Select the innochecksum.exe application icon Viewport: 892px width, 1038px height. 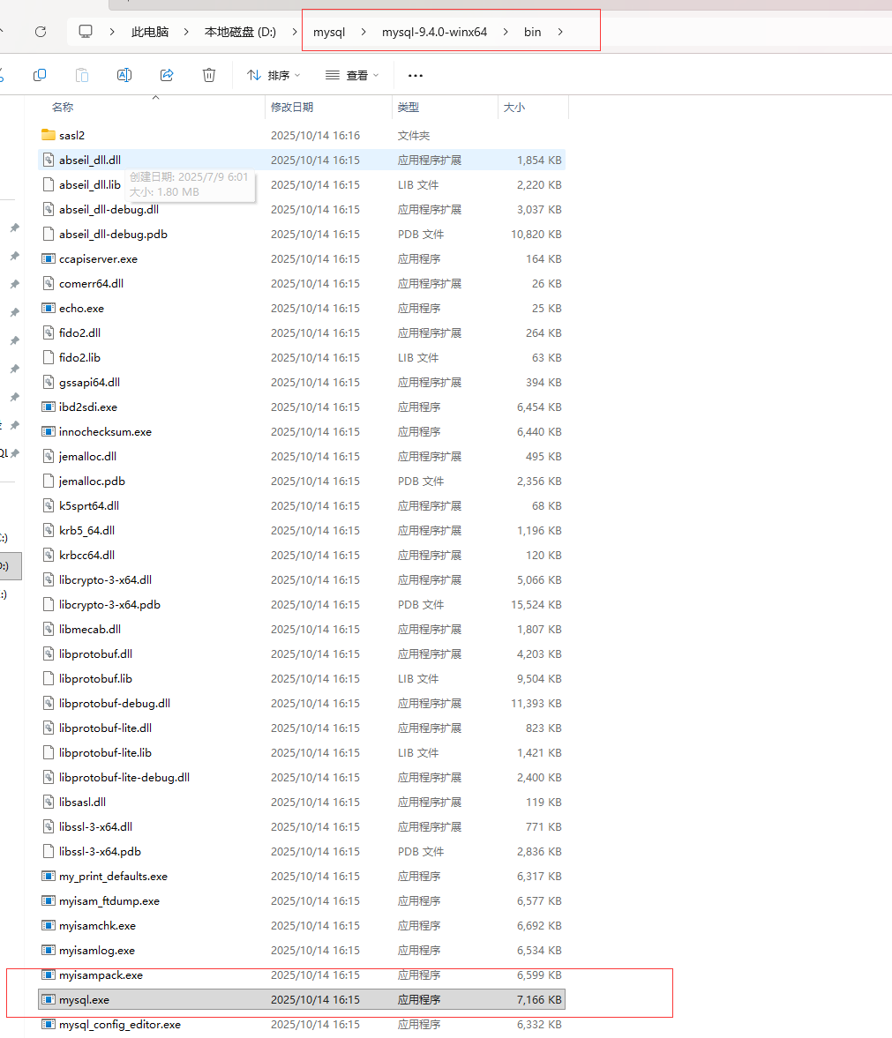pos(49,431)
